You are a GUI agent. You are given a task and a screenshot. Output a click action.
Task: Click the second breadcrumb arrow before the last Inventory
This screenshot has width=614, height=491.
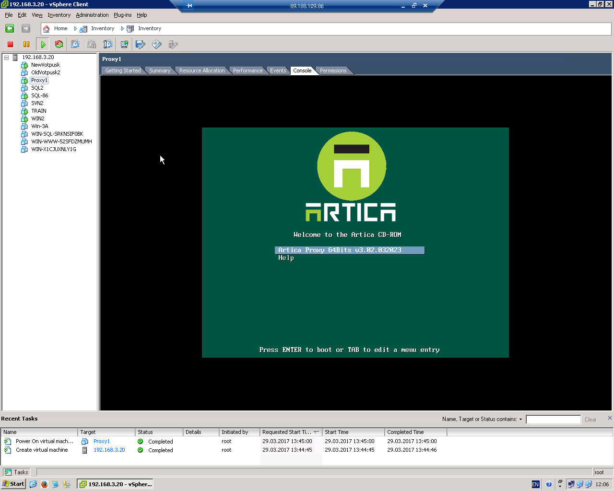click(x=122, y=29)
